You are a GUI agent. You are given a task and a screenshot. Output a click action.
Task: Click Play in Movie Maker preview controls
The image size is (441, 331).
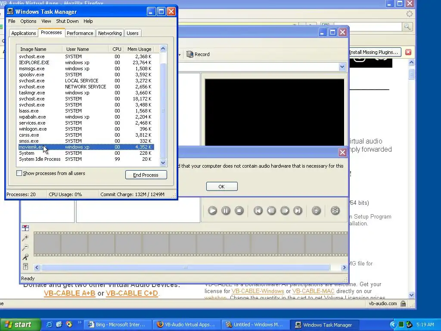tap(212, 210)
